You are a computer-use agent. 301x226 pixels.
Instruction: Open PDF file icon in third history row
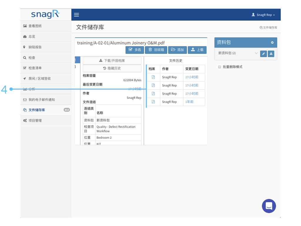coord(153,94)
